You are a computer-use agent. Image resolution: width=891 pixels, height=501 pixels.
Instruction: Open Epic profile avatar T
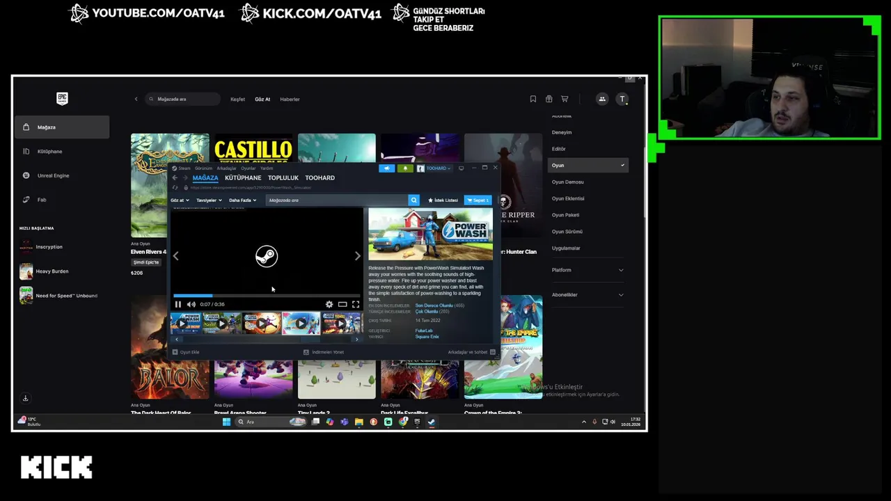click(622, 99)
